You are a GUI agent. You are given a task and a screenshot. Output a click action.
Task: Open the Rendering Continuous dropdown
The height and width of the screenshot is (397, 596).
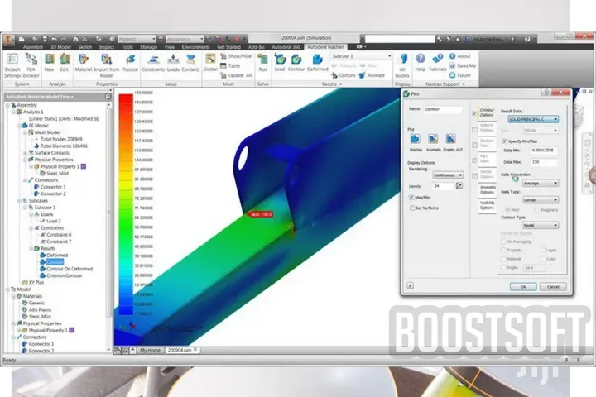click(448, 175)
